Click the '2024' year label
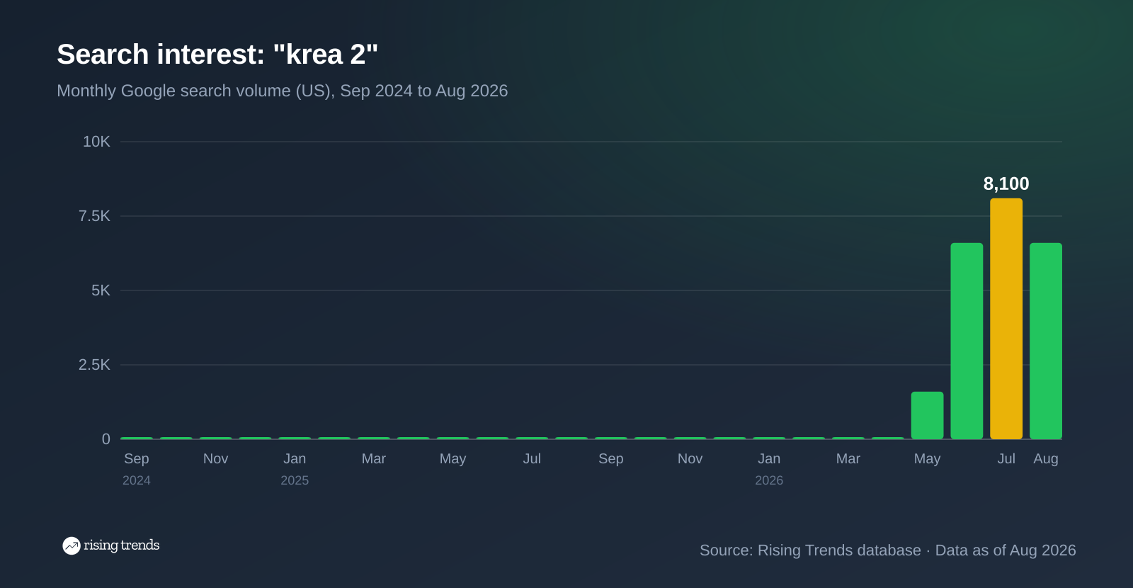This screenshot has height=588, width=1133. pos(137,480)
